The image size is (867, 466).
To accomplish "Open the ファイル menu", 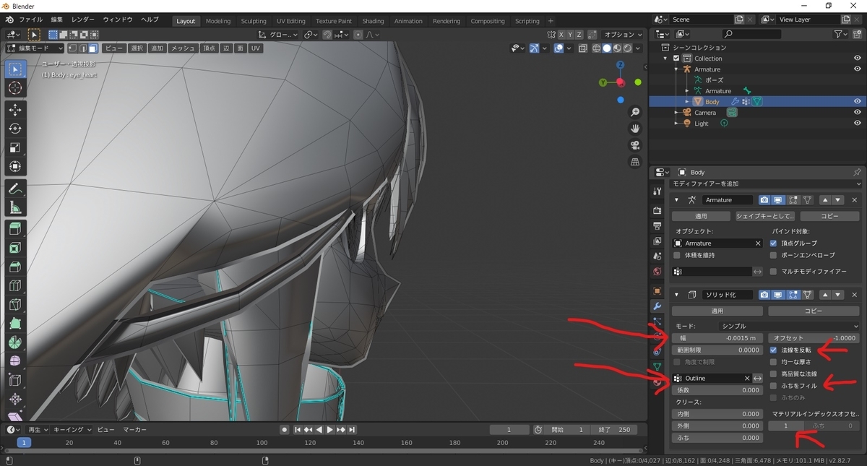I will point(30,20).
